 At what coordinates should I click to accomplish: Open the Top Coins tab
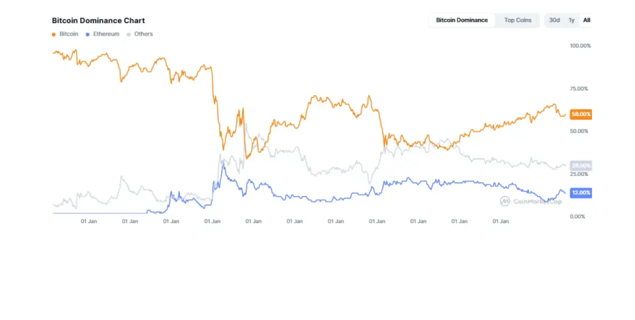click(517, 20)
